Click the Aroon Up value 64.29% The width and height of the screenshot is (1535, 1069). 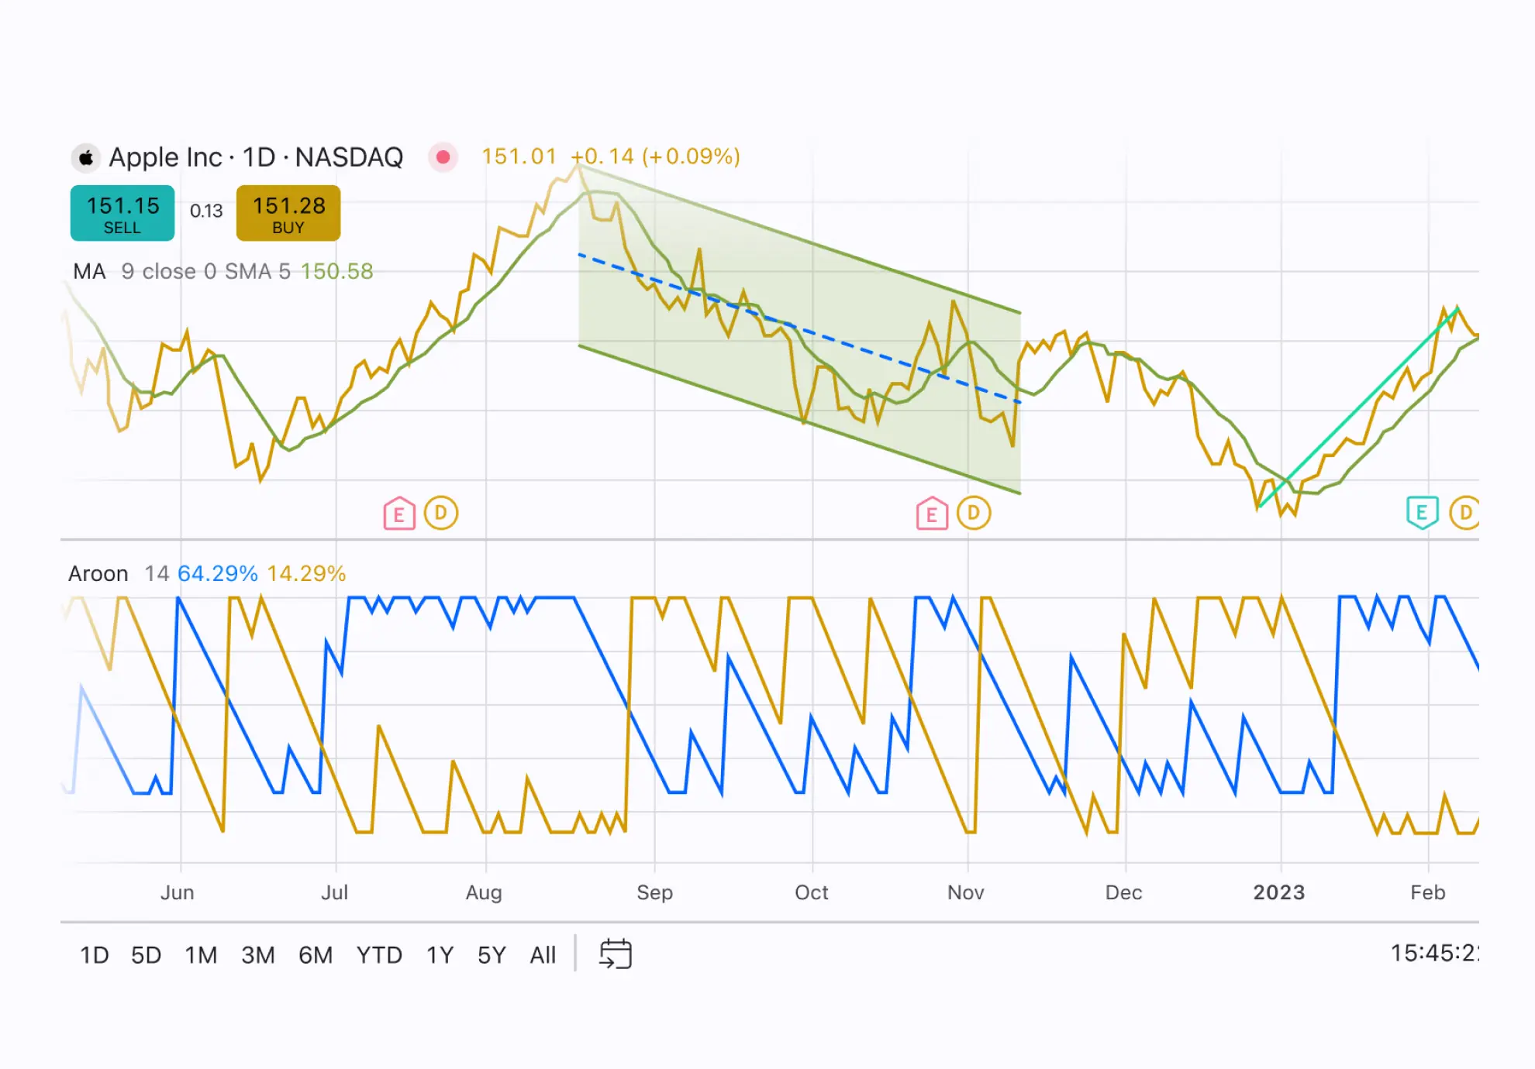[218, 573]
